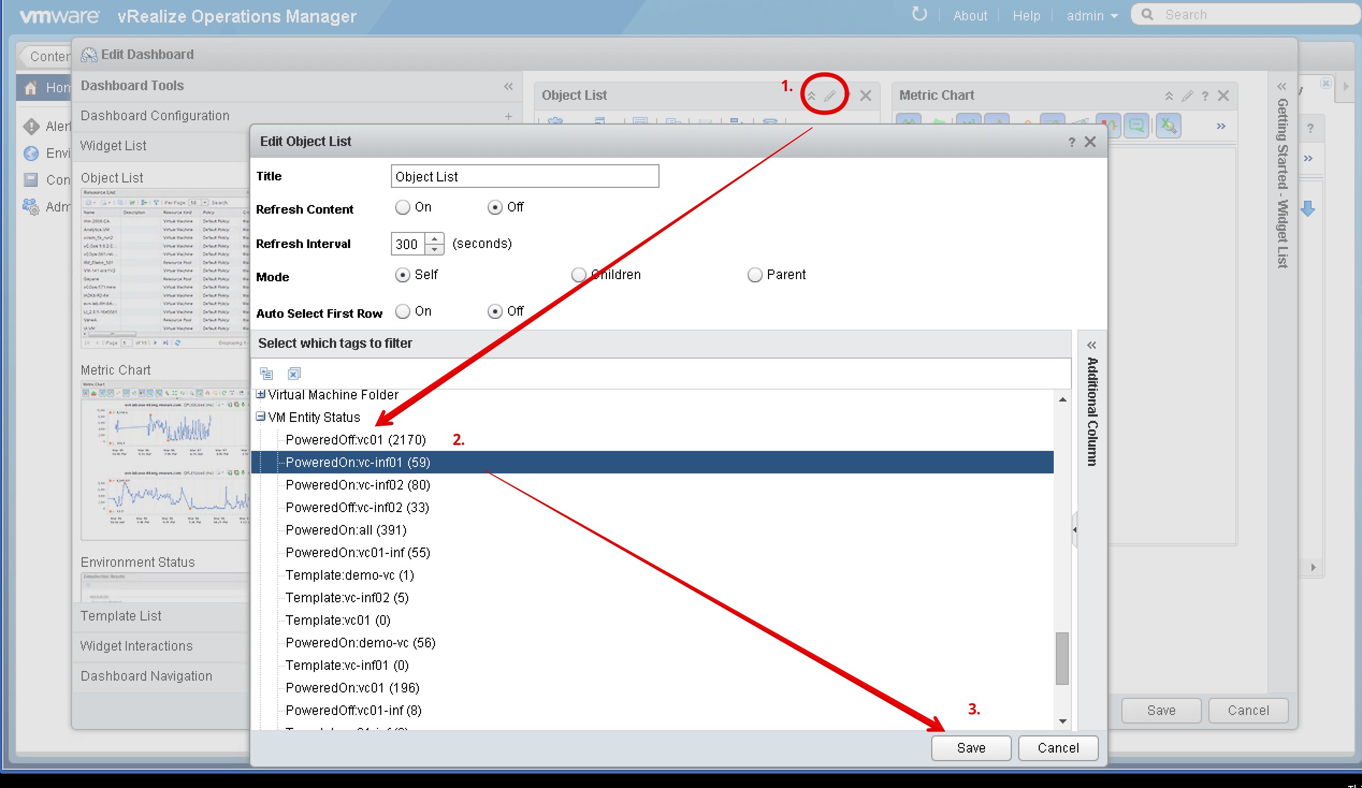Turn on Auto Select First Row

pyautogui.click(x=402, y=311)
